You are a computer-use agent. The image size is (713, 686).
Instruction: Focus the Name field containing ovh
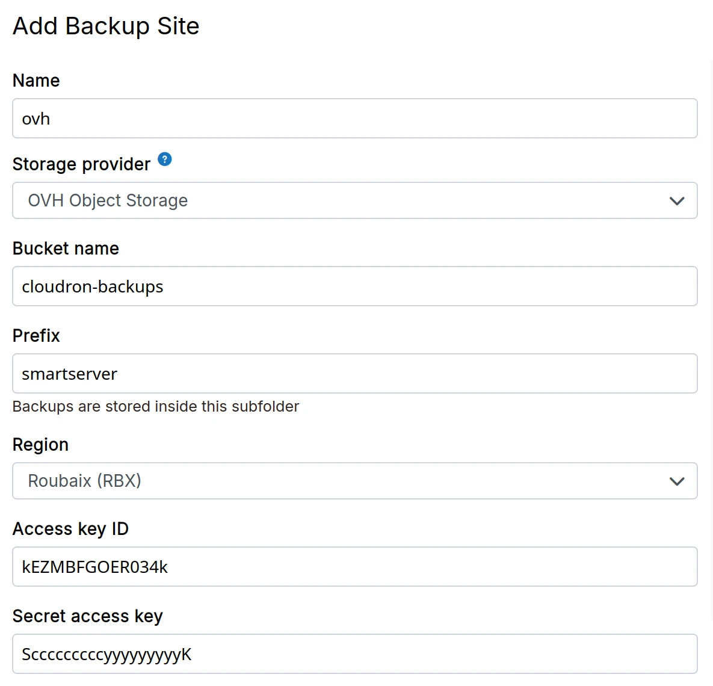pos(354,119)
